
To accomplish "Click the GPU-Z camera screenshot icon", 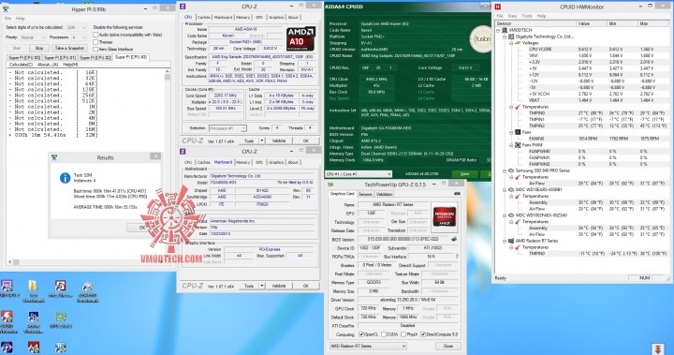I will point(457,194).
